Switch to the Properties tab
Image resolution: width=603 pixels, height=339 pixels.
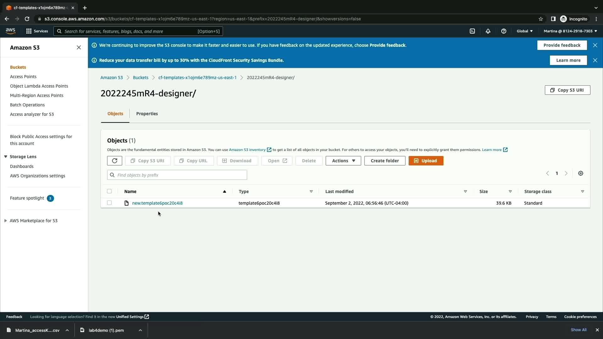pyautogui.click(x=147, y=114)
